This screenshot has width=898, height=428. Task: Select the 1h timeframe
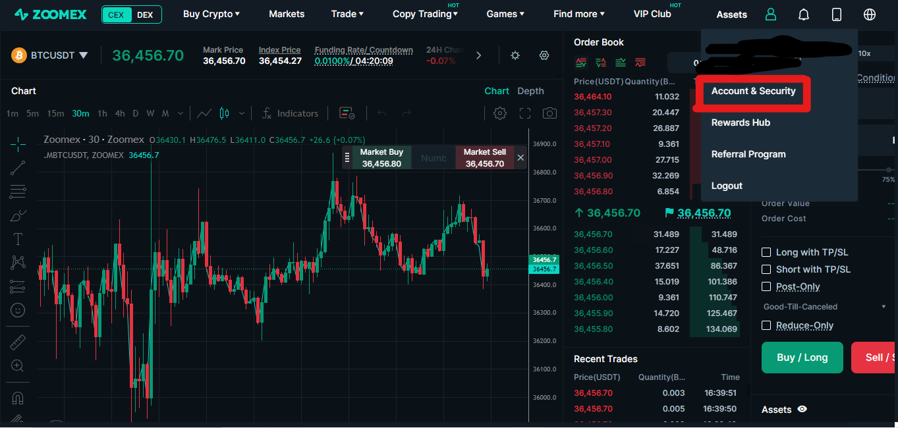(102, 113)
